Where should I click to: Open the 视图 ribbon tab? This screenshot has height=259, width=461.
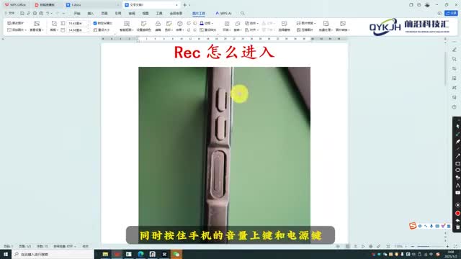146,14
